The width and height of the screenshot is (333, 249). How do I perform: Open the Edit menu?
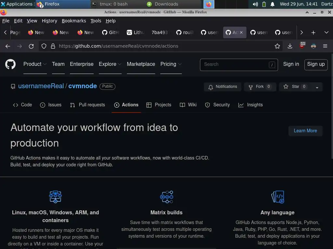tap(18, 21)
